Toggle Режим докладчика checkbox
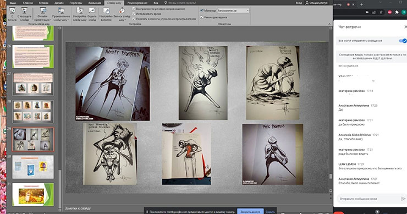Viewport: 407px width, 214px height. pos(201,17)
